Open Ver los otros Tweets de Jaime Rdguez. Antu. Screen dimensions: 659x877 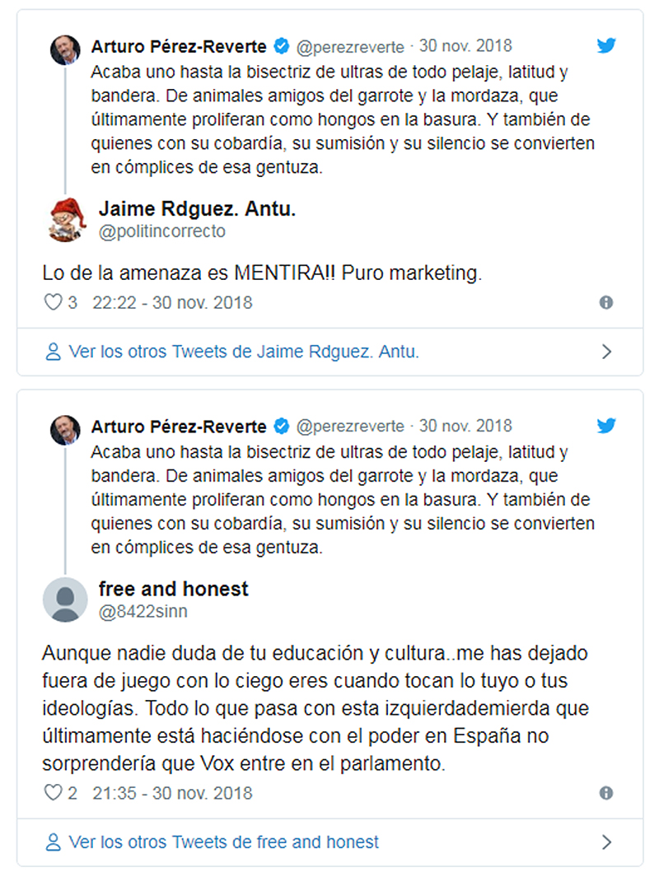pyautogui.click(x=244, y=352)
